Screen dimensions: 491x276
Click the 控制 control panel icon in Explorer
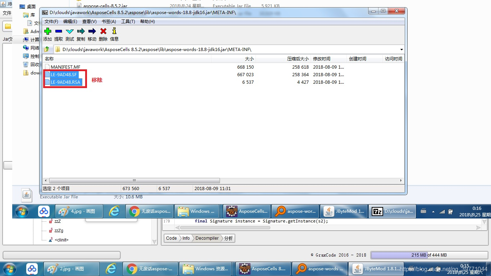26,56
